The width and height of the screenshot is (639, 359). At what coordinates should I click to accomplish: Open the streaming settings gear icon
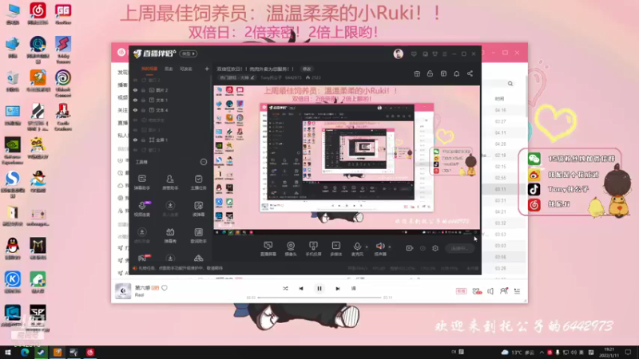tap(435, 248)
